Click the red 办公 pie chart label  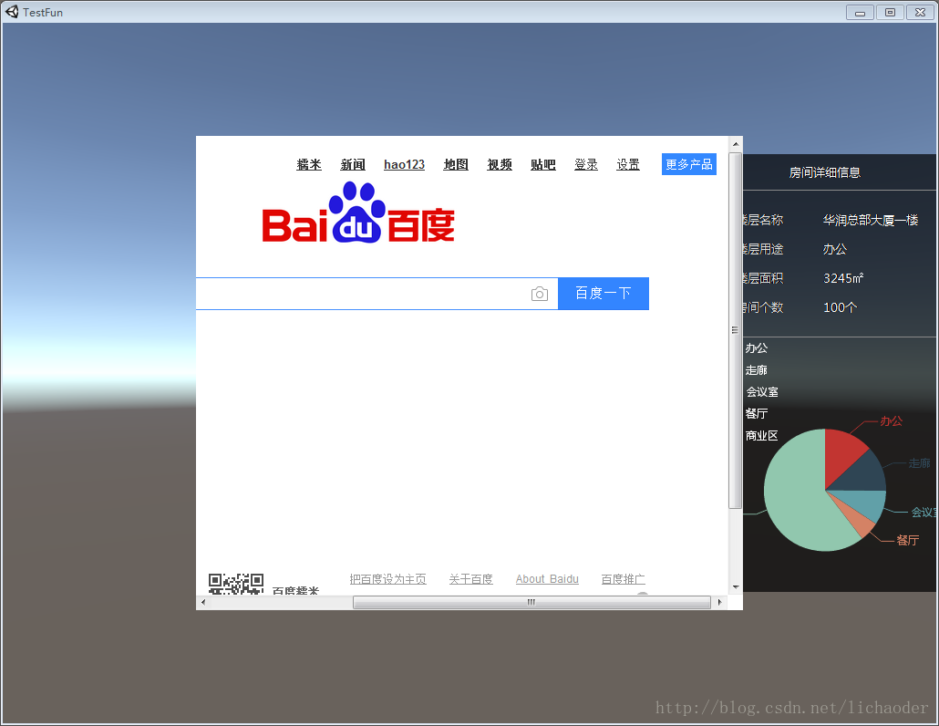pyautogui.click(x=891, y=421)
